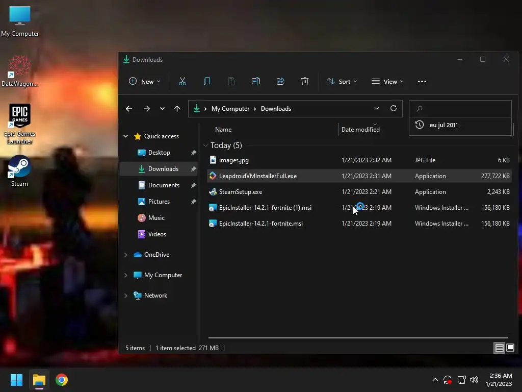Select SteamSetup.exe file

(x=359, y=192)
